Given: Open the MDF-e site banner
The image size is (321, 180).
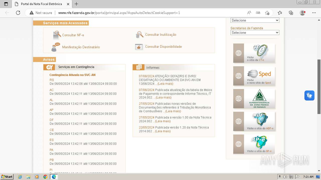Looking at the screenshot, I should pos(254,121).
